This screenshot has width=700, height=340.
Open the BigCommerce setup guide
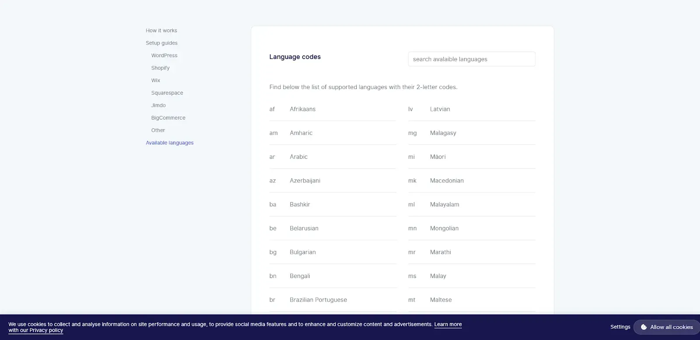168,118
